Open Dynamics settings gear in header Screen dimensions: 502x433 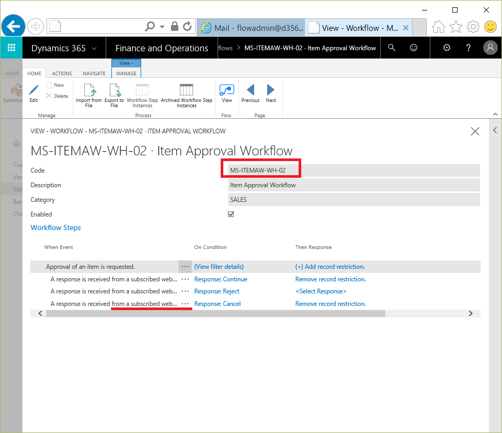pyautogui.click(x=447, y=48)
